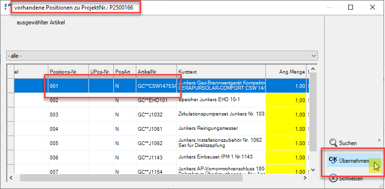Click 'Junkers Einbauset IPM 1 Nr.1143' text

click(216, 157)
